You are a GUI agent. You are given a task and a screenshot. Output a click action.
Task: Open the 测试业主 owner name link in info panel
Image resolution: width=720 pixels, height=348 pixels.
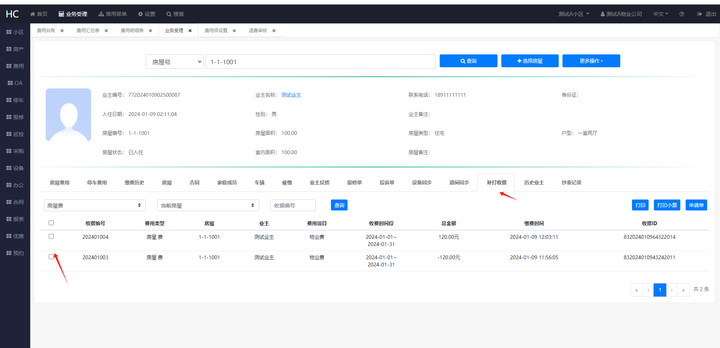291,95
